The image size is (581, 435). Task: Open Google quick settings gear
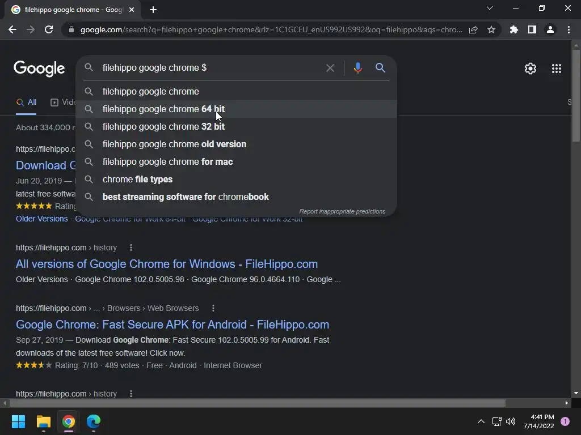tap(531, 69)
